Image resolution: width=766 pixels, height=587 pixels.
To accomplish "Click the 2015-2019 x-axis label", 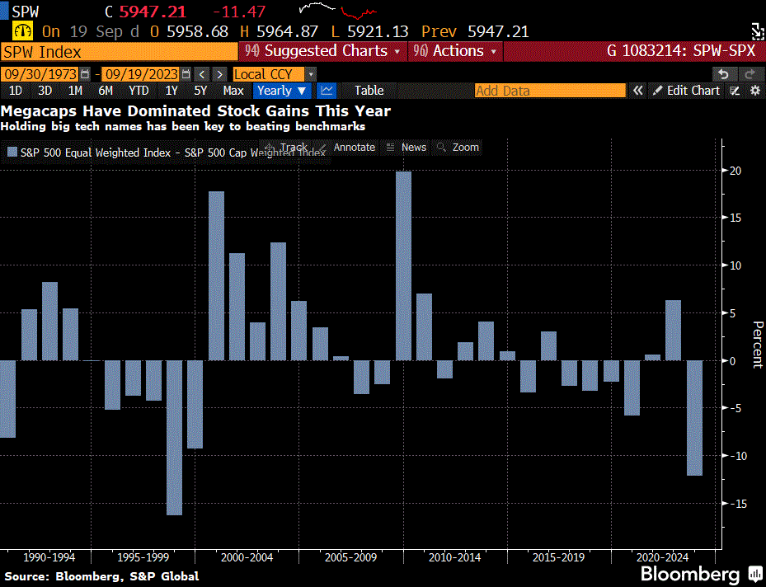I will [558, 557].
